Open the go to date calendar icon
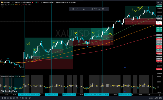This screenshot has height=100, width=163. pyautogui.click(x=30, y=98)
